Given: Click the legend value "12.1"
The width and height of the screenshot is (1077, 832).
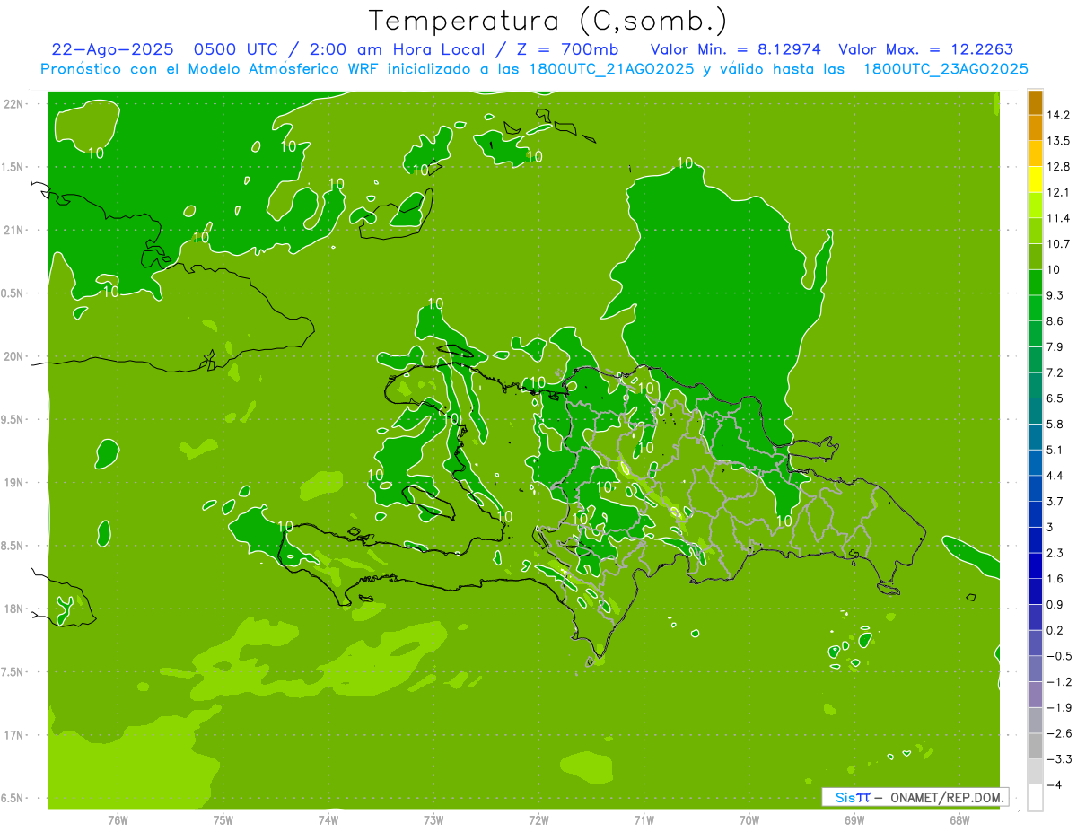Looking at the screenshot, I should [1058, 192].
